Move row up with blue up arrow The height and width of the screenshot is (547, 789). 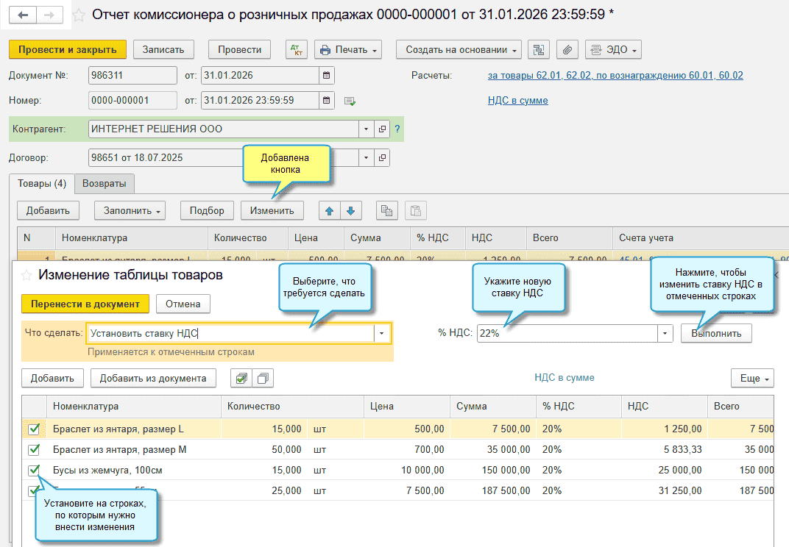point(329,210)
